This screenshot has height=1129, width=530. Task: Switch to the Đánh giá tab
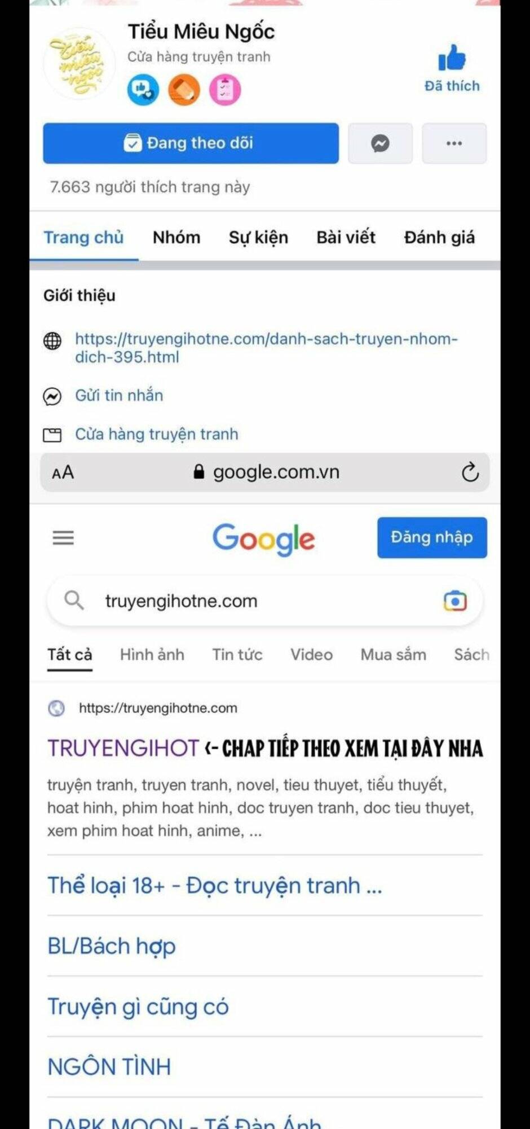[x=439, y=238]
